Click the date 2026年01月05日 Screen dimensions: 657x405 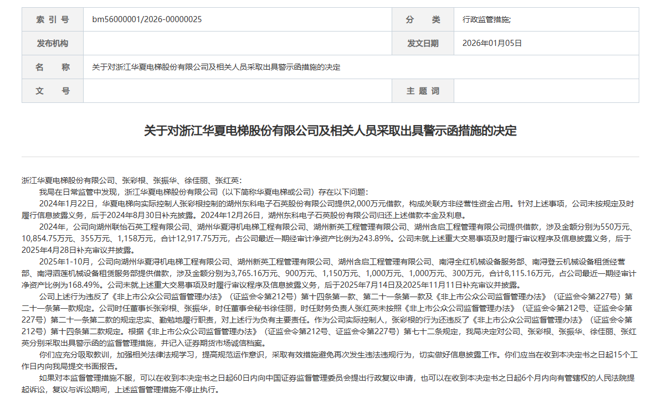(492, 43)
